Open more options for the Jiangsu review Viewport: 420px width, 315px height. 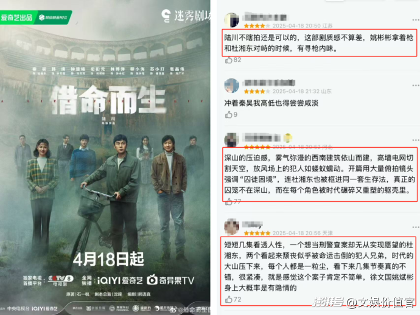[x=416, y=20]
